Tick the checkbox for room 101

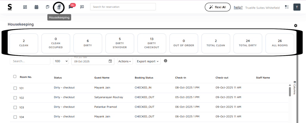15,88
